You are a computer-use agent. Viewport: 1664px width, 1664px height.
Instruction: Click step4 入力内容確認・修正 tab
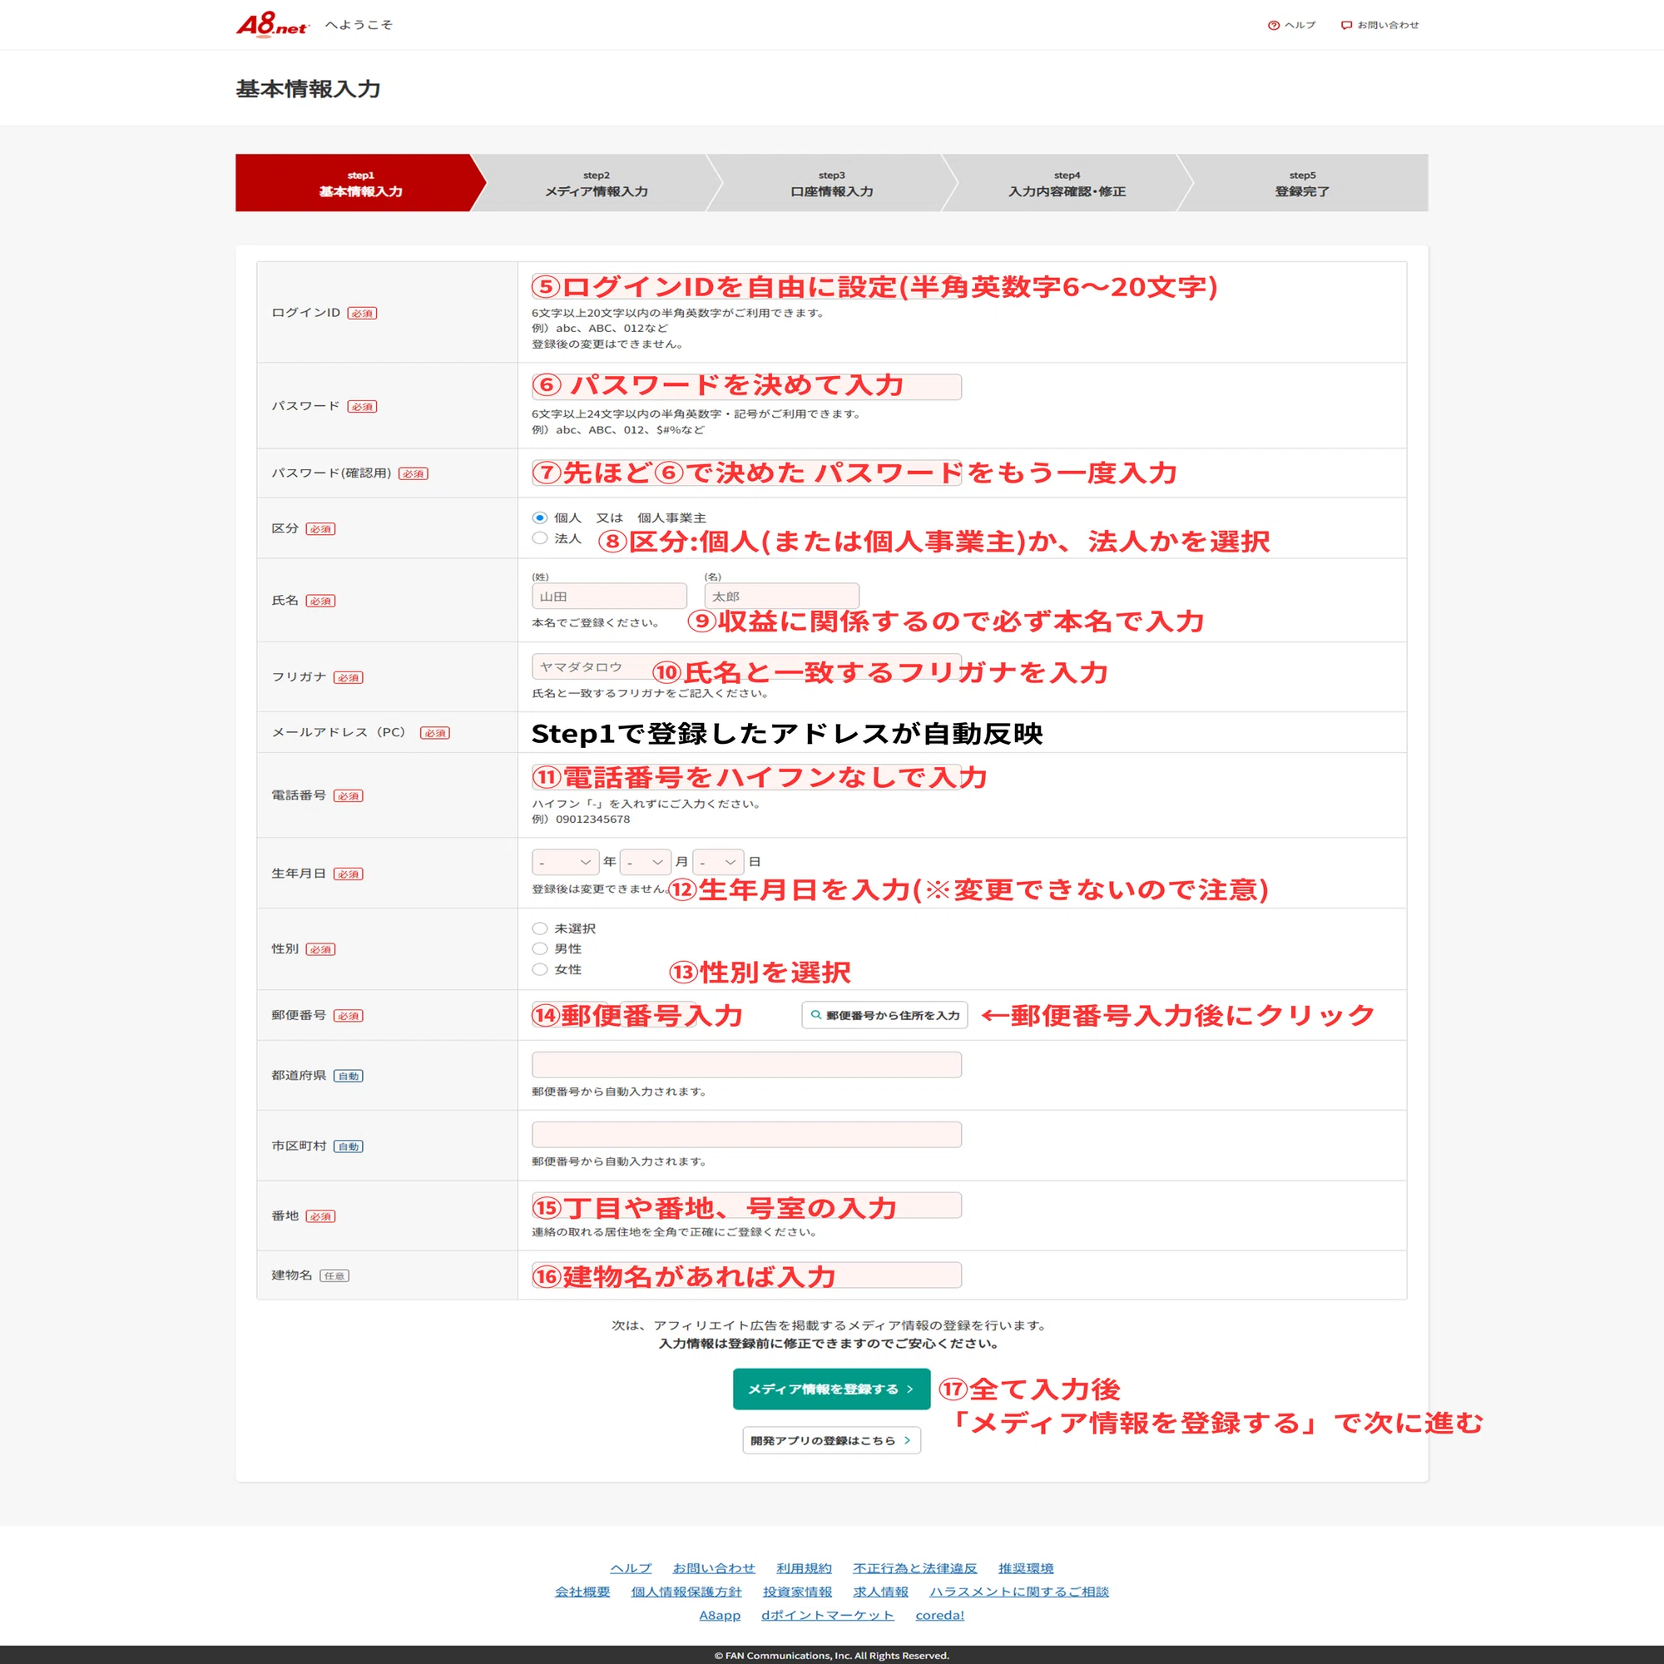tap(1067, 182)
